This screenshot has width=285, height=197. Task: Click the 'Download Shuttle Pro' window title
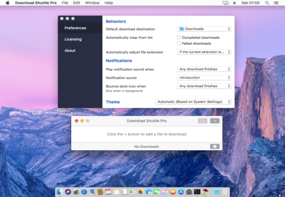pos(147,121)
